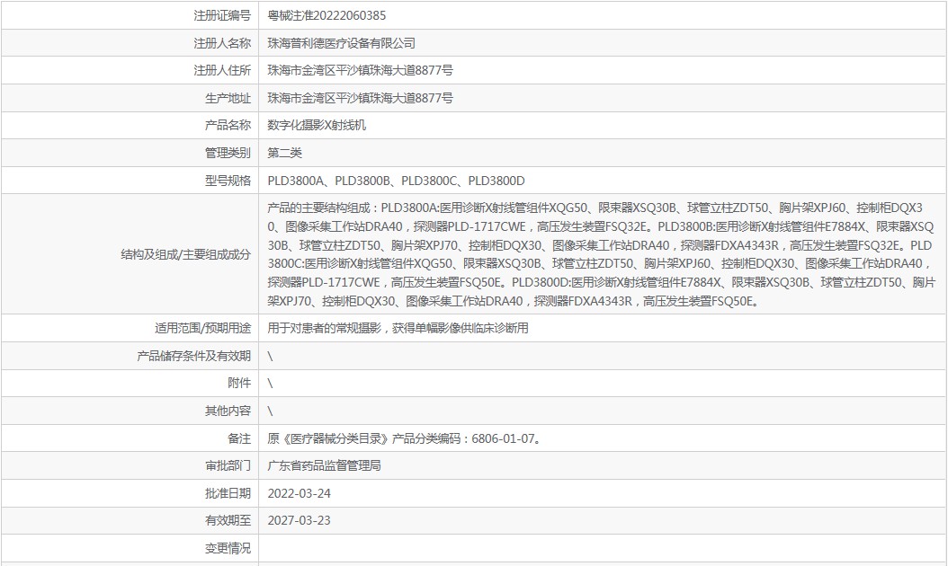This screenshot has width=948, height=566.
Task: Click the backslash value beside 其他内容
Action: 270,411
